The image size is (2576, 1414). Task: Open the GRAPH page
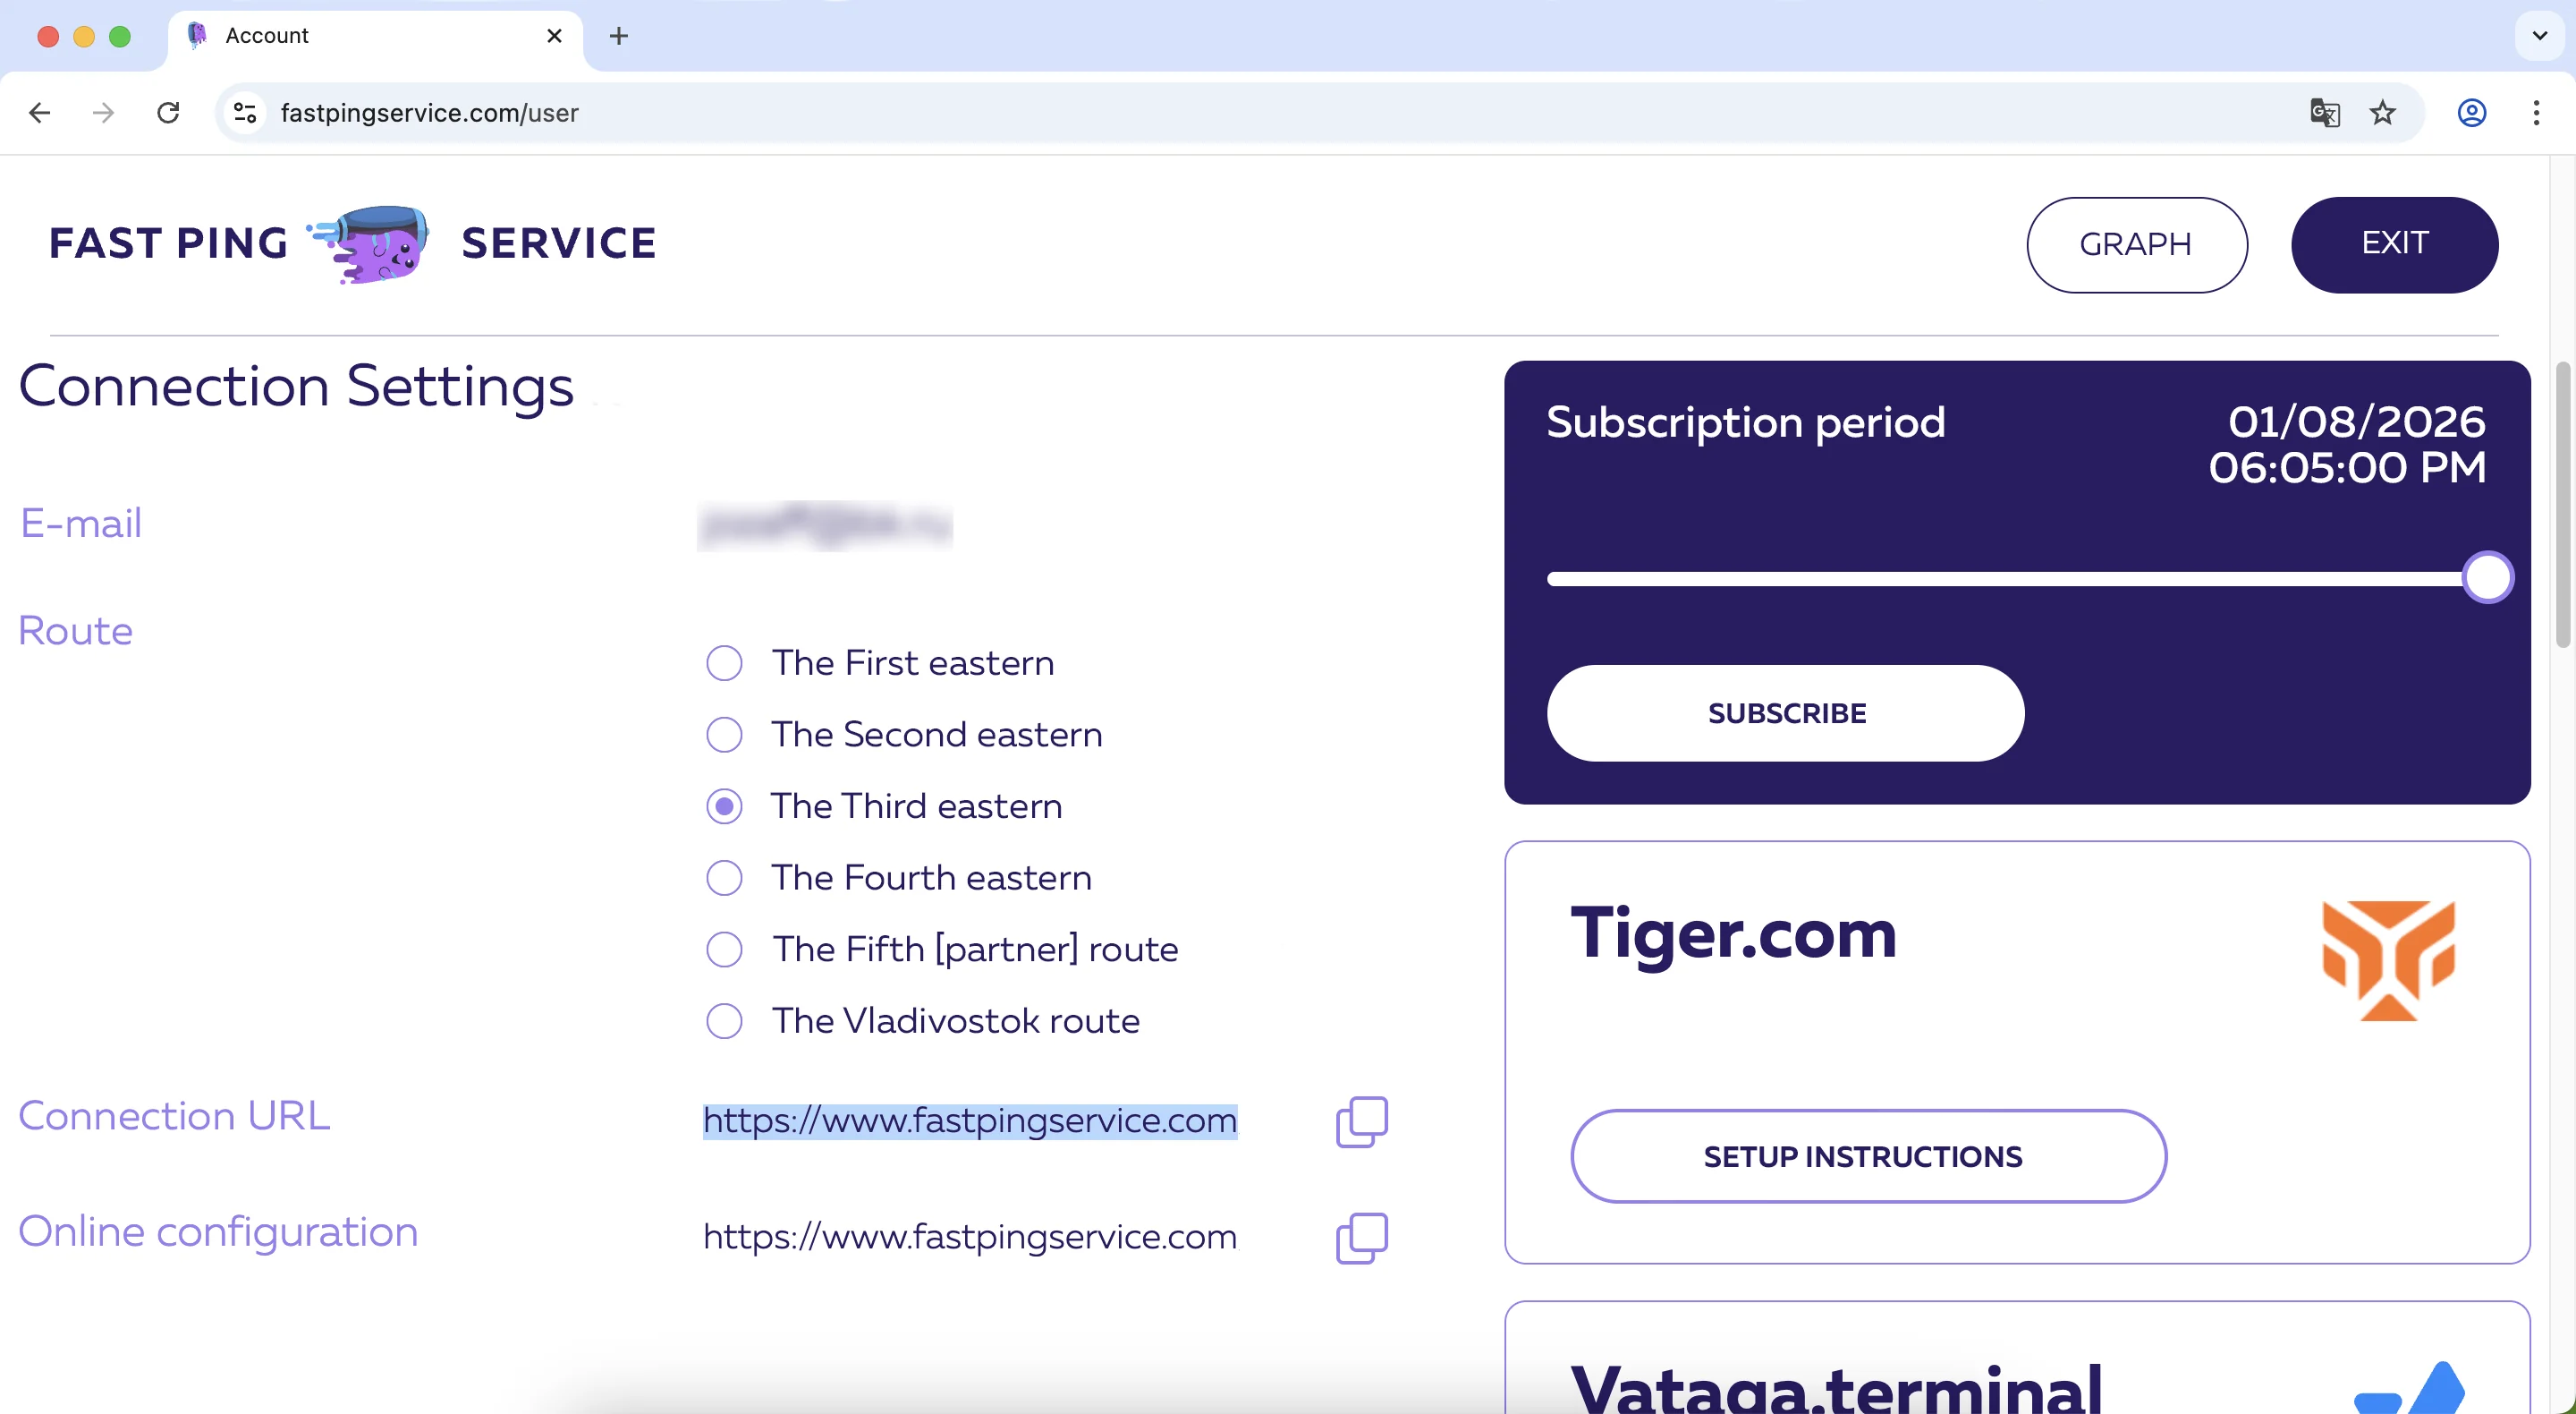coord(2136,244)
